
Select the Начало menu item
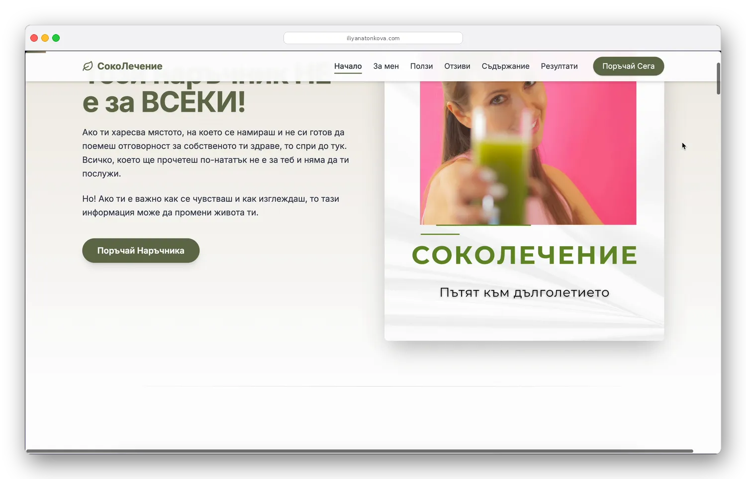point(348,66)
